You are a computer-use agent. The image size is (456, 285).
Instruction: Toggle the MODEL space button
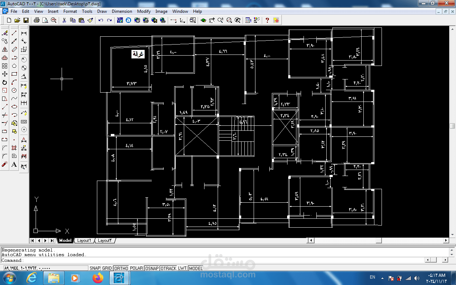(x=196, y=268)
